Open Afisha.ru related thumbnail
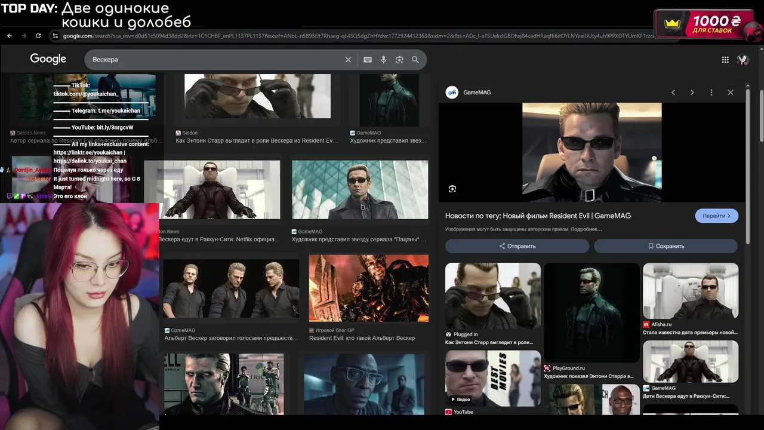Screen dimensions: 764x430 (x=691, y=291)
